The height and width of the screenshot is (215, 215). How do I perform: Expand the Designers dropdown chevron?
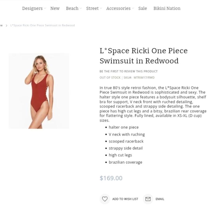point(45,8)
